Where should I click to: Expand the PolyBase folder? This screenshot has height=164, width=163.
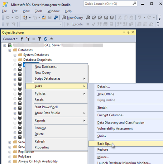coord(10,157)
